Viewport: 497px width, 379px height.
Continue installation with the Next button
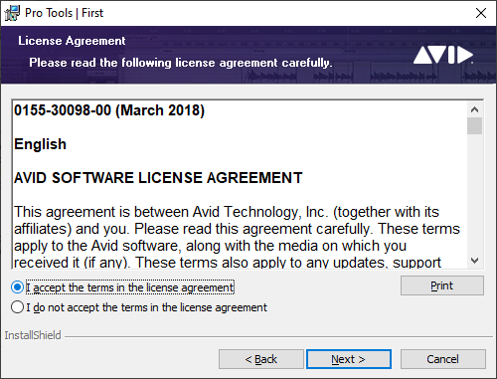pyautogui.click(x=349, y=359)
